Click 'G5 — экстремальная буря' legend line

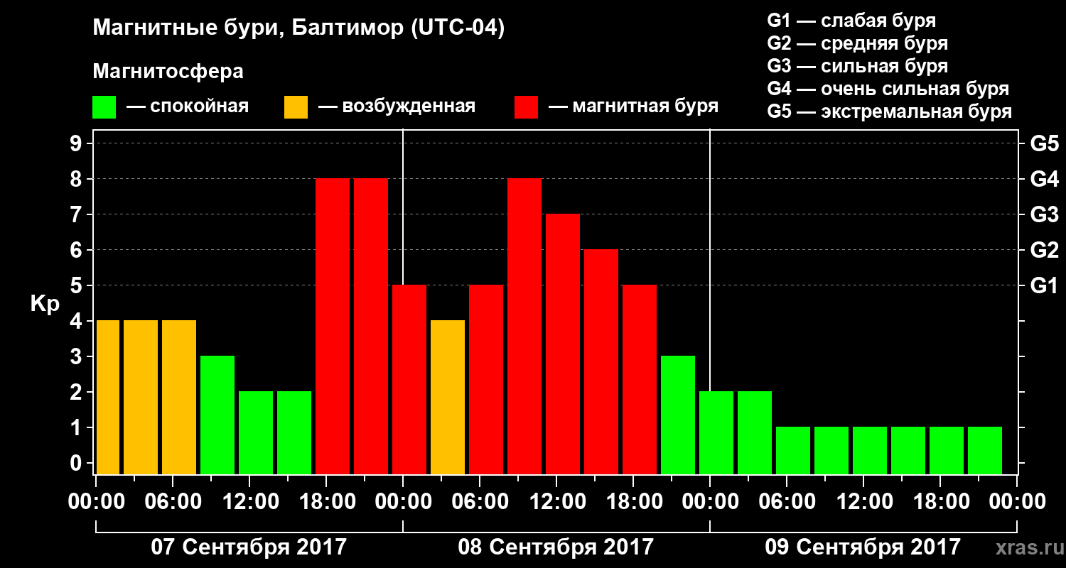pos(889,111)
